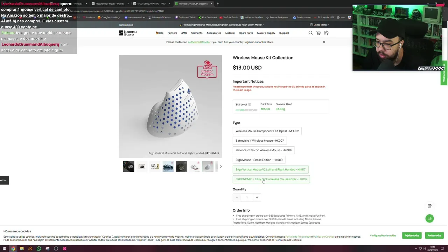448x252 pixels.
Task: Open the Spare Parts menu
Action: [x=246, y=33]
